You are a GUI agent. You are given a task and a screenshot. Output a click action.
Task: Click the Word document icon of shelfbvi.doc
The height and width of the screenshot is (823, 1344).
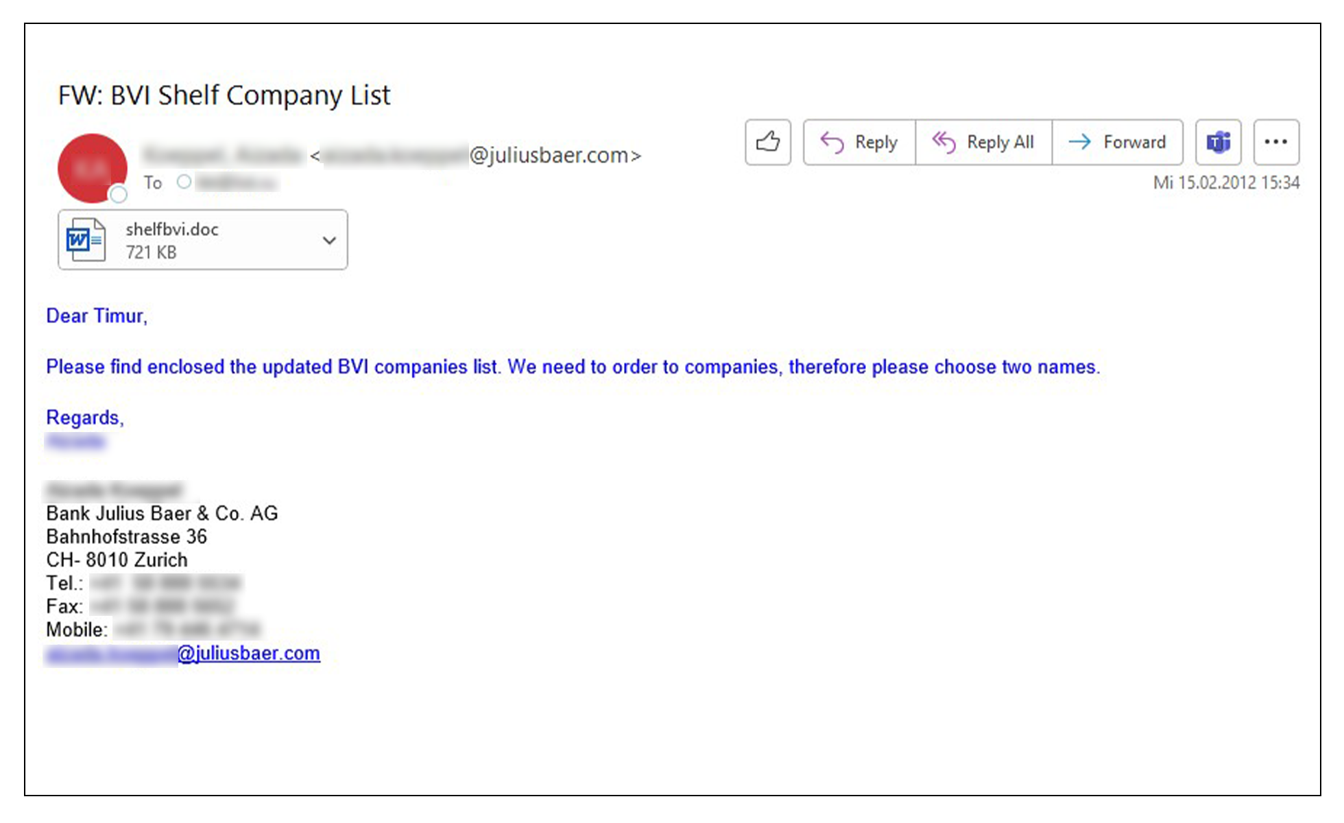pos(86,239)
